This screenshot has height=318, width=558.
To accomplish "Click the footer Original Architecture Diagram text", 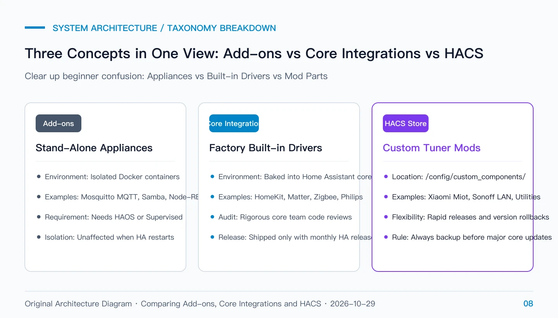I will [200, 304].
